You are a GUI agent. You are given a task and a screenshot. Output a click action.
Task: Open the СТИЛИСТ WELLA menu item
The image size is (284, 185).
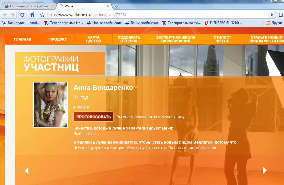[x=222, y=39]
